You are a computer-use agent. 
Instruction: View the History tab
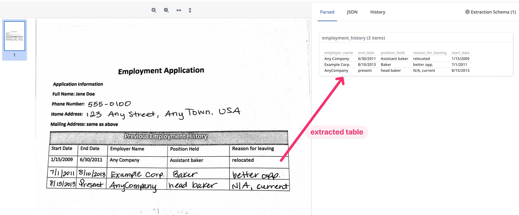[378, 12]
